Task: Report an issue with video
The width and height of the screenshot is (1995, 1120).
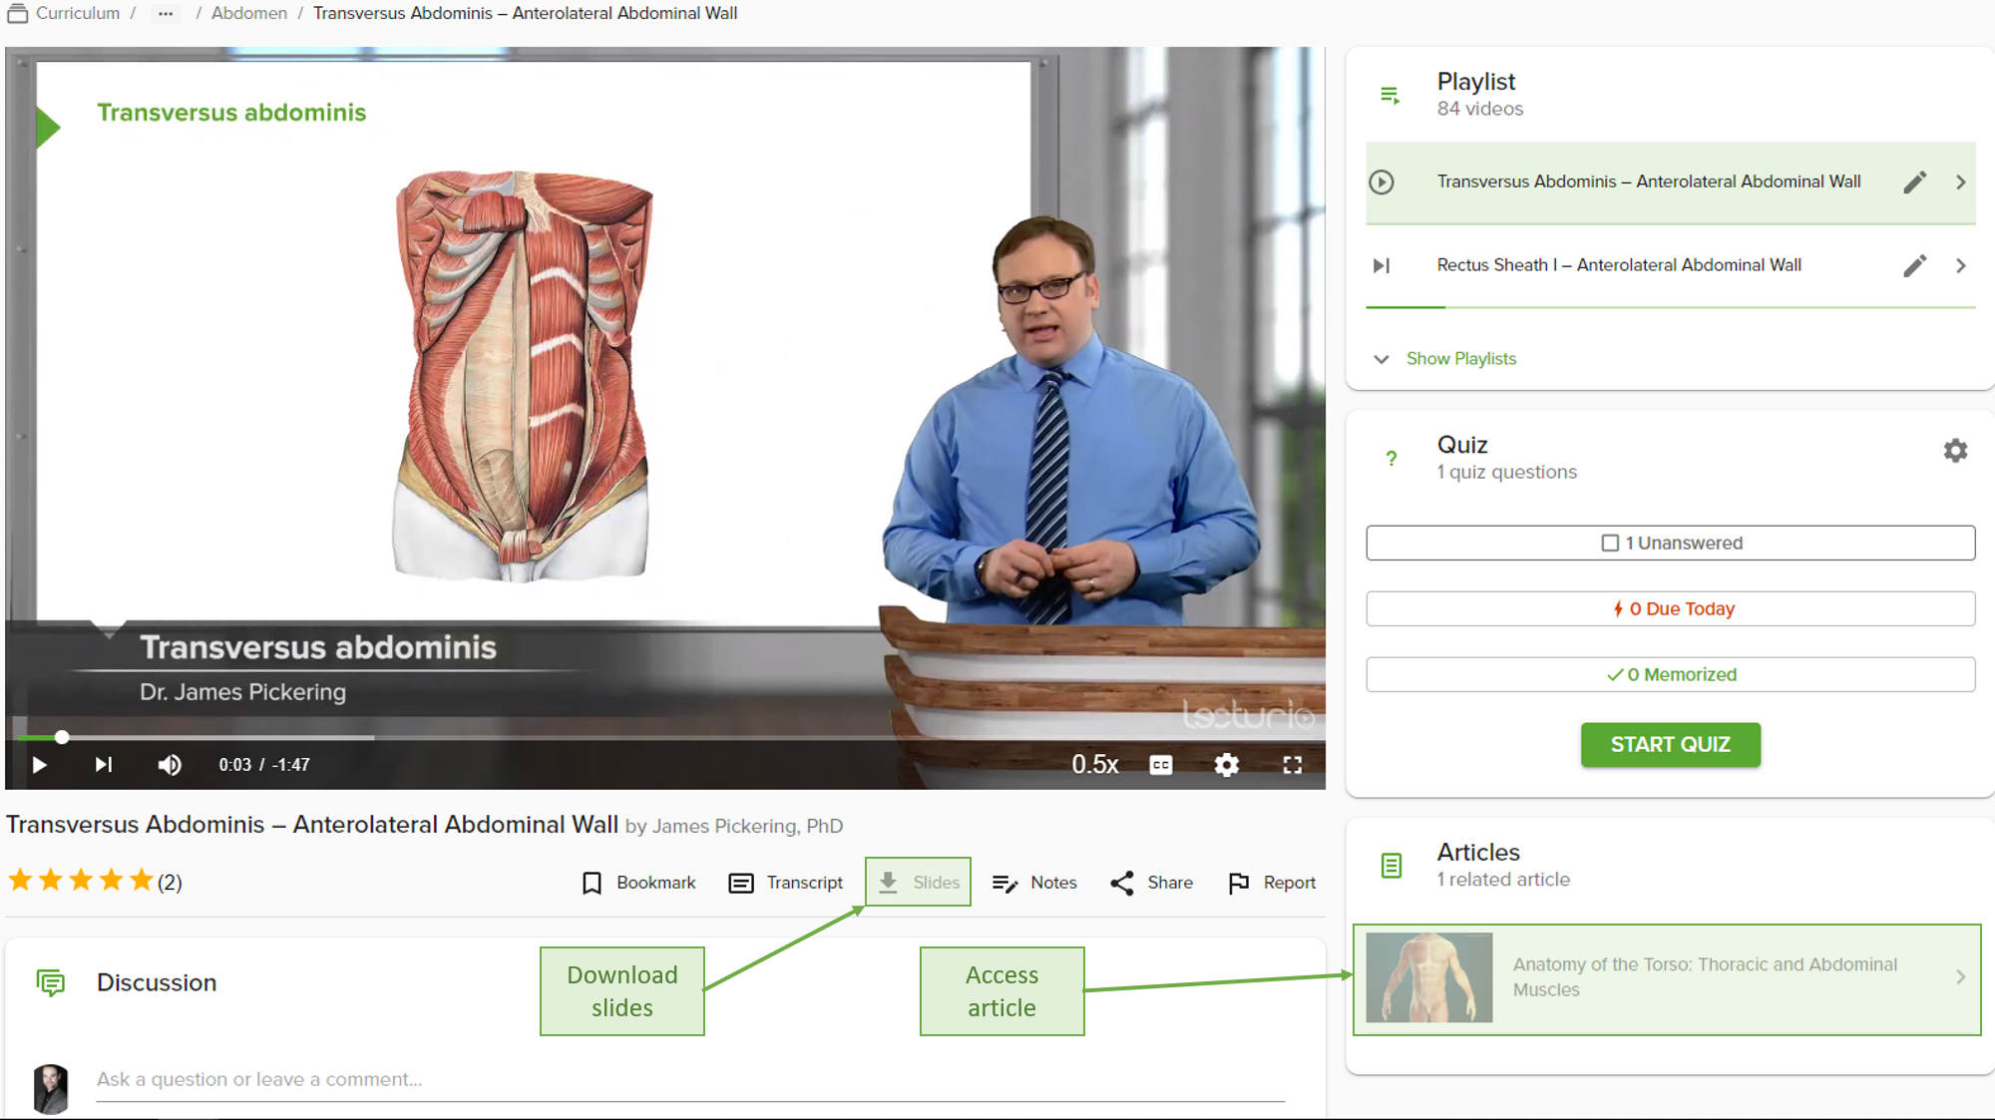Action: tap(1272, 883)
